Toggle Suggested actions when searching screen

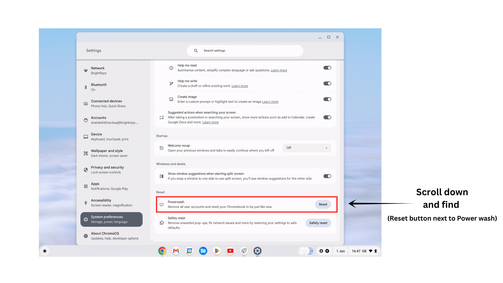coord(327,117)
